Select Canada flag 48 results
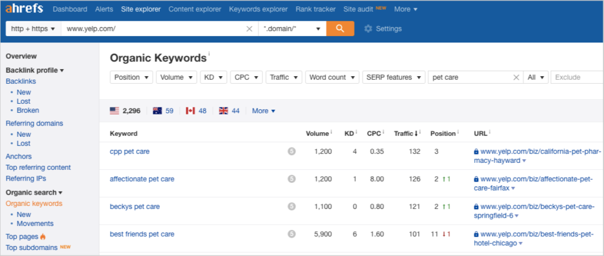 coord(196,111)
